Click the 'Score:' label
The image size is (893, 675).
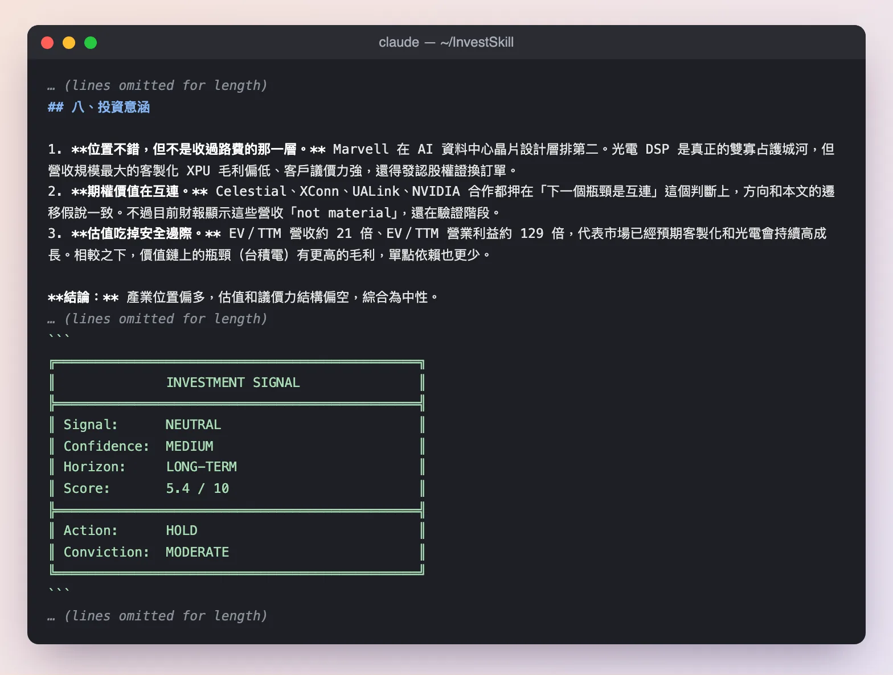click(x=87, y=488)
